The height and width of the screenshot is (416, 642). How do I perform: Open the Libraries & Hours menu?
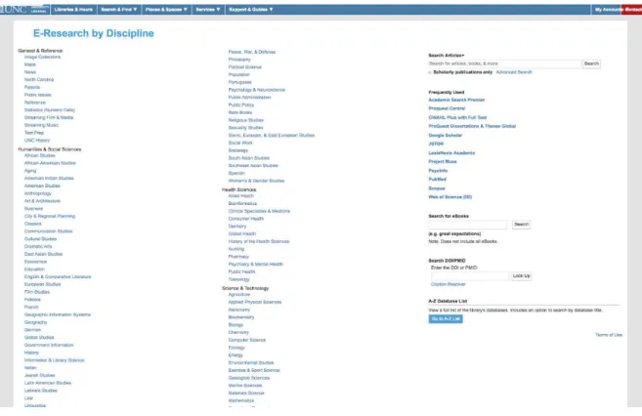[73, 10]
